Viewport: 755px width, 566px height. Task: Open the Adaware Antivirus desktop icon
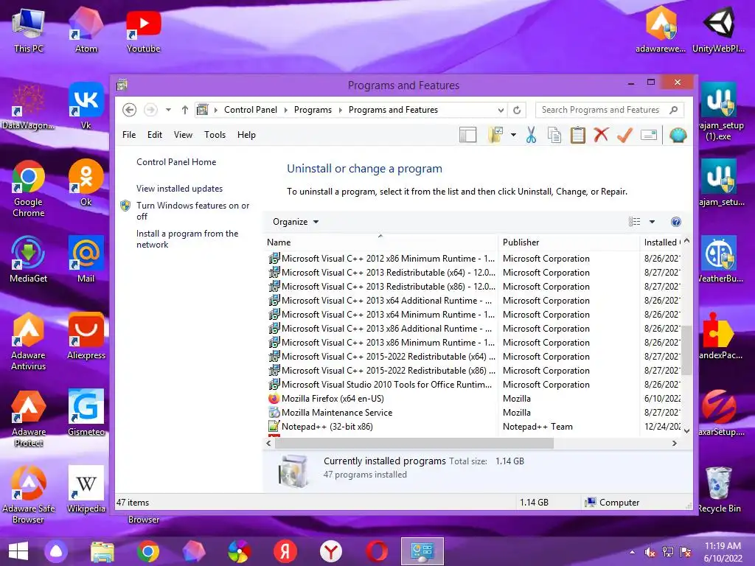29,340
